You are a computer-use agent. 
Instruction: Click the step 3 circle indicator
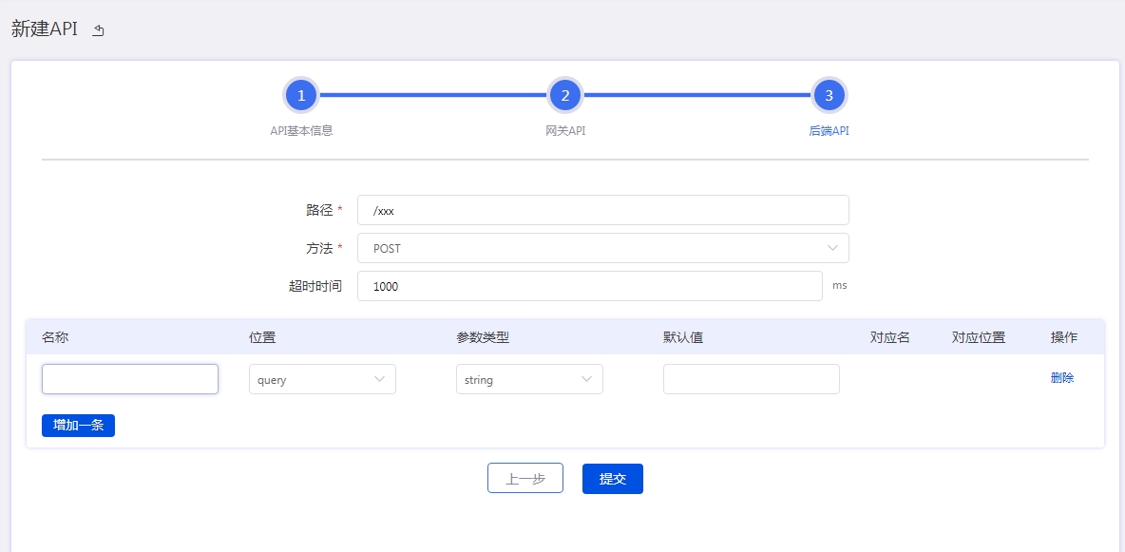829,95
